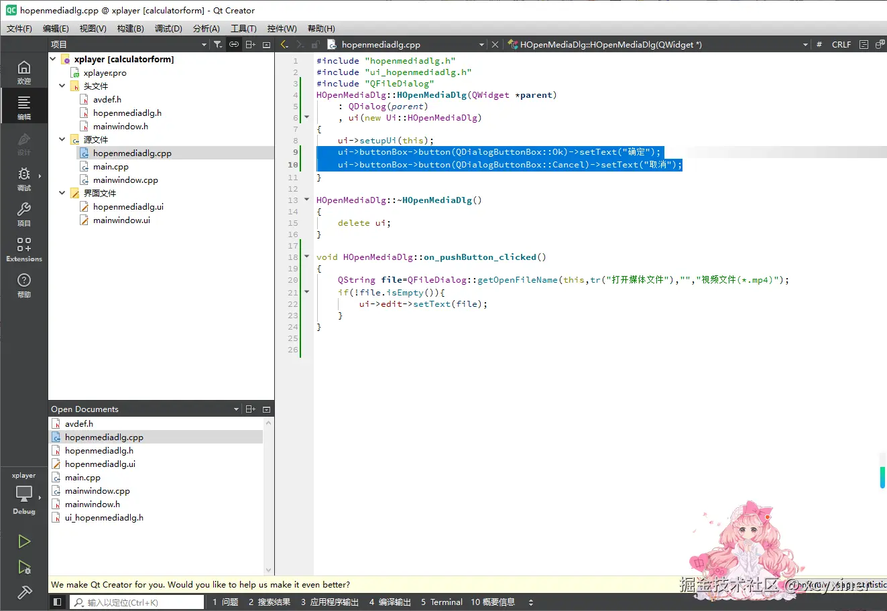The width and height of the screenshot is (887, 611).
Task: Start debugging with the run-debug icon
Action: (24, 567)
